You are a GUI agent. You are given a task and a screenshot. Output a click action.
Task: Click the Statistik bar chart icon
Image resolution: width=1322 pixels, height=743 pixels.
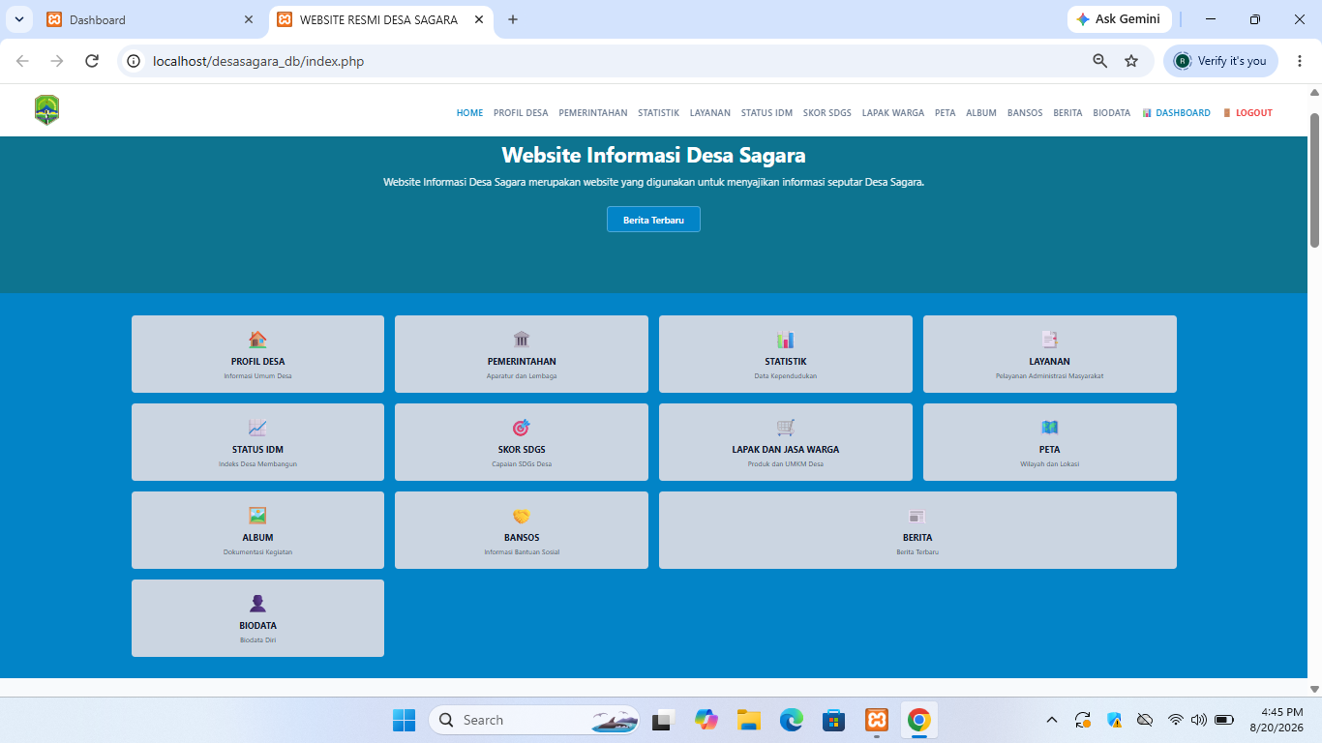pos(785,340)
